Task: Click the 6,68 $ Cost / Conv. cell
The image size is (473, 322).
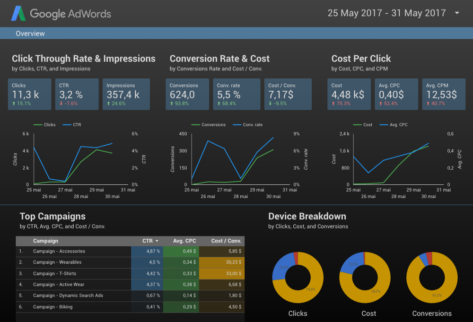Action: tap(222, 284)
